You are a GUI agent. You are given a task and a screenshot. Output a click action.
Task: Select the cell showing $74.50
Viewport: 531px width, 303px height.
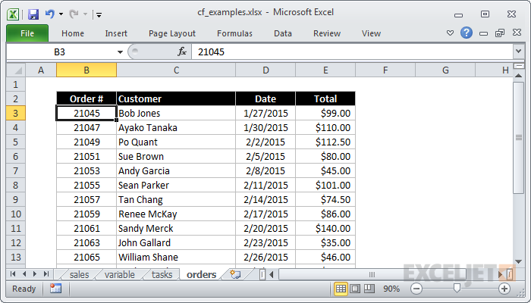pos(325,199)
